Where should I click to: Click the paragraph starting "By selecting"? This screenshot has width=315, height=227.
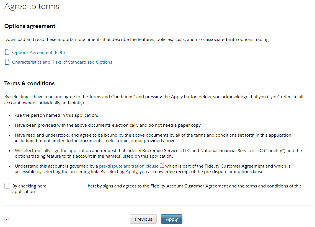(x=154, y=100)
